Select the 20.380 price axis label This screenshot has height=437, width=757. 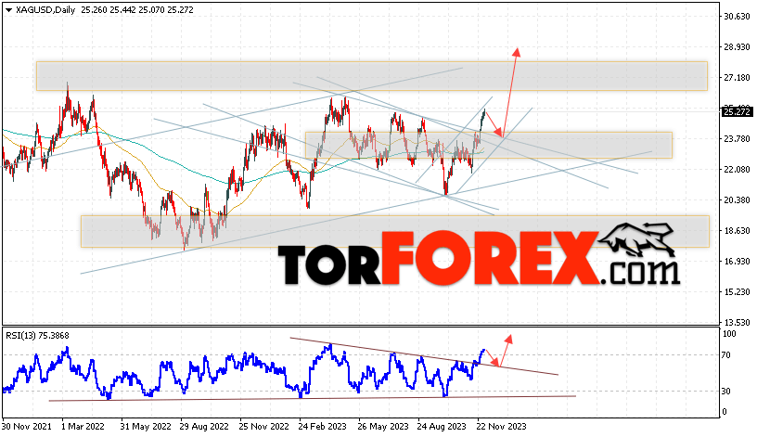tap(737, 199)
